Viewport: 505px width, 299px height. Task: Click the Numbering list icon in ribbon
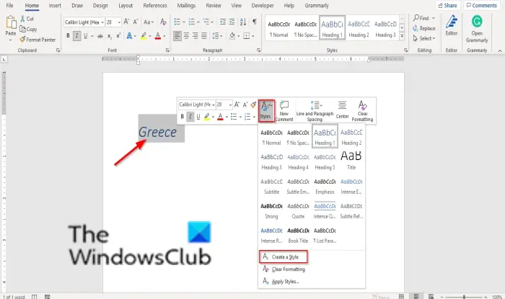point(192,22)
